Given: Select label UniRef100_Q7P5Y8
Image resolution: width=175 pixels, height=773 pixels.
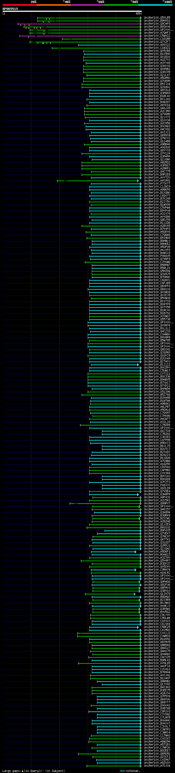Looking at the screenshot, I should pos(157,696).
